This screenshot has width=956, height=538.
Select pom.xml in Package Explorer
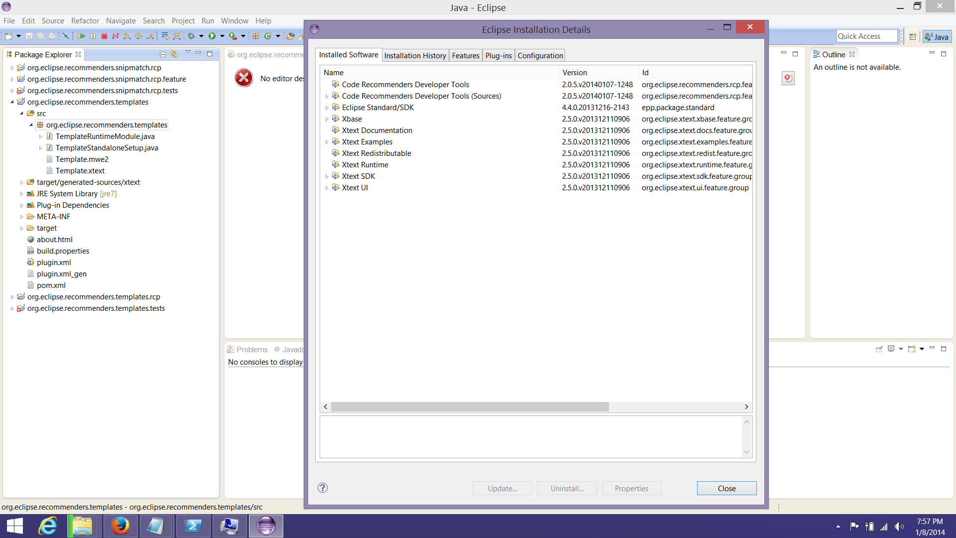51,285
